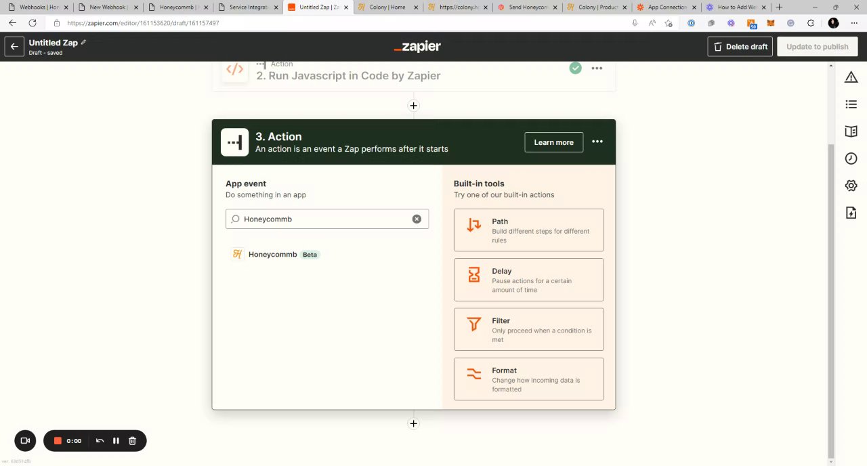
Task: Click the page vertical scrollbar
Action: click(831, 301)
